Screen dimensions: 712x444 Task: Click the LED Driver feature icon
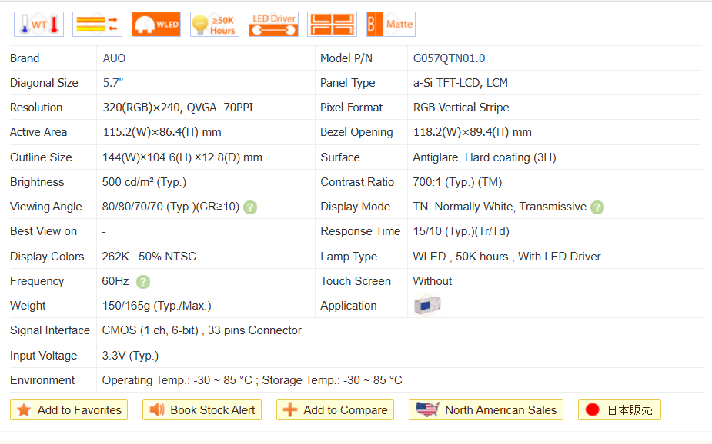tap(273, 25)
